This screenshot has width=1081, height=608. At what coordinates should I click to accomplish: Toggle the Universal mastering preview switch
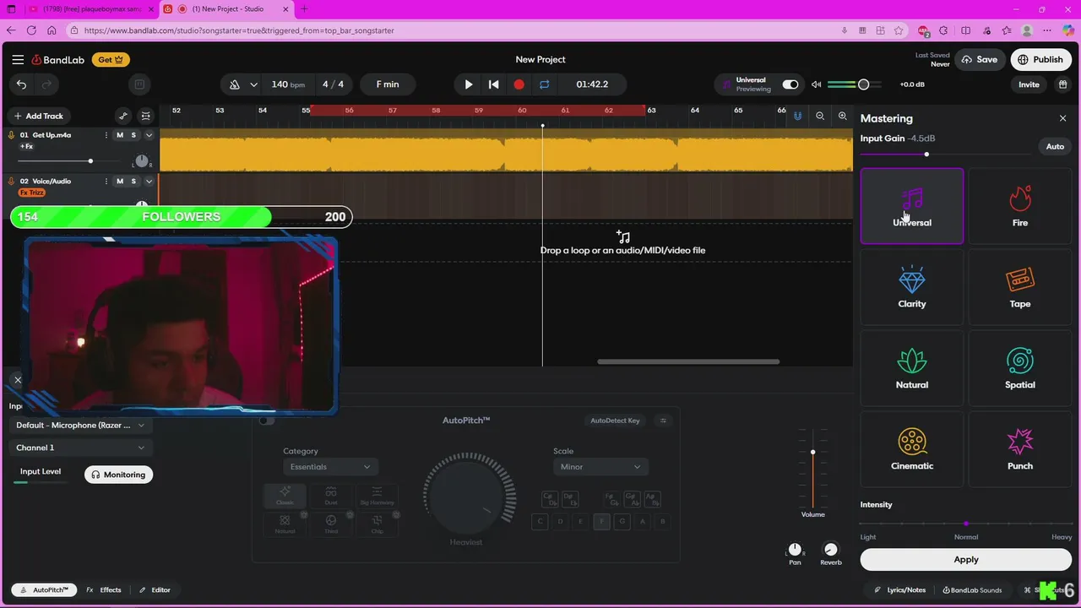click(x=790, y=84)
